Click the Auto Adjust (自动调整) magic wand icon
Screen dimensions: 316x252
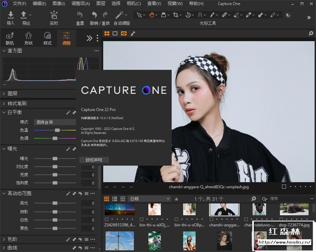119,15
